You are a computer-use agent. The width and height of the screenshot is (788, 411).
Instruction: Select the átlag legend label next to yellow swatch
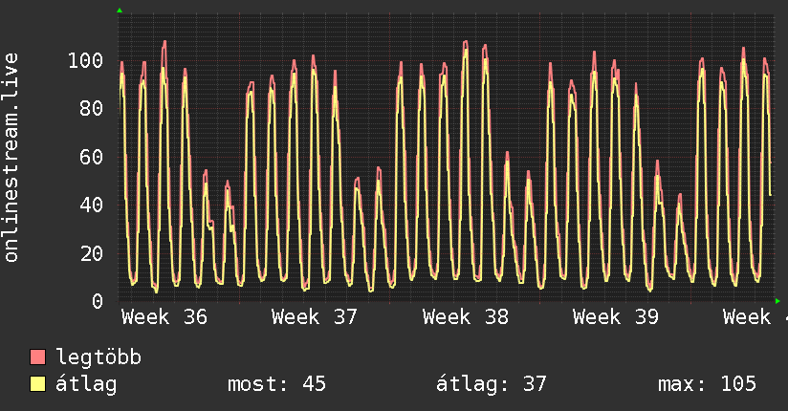86,384
